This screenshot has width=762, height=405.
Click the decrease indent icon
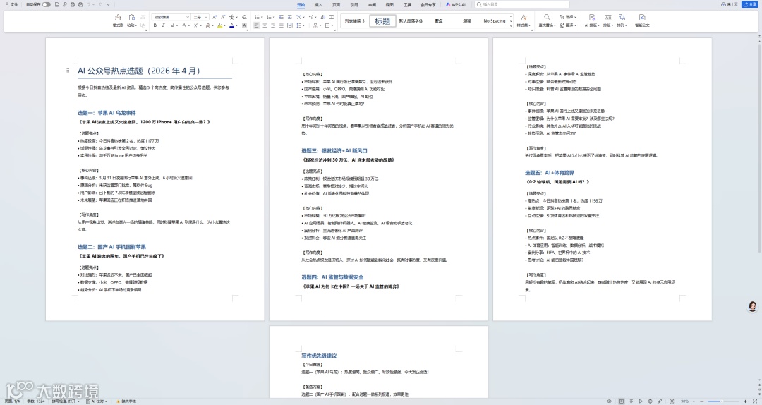(282, 17)
